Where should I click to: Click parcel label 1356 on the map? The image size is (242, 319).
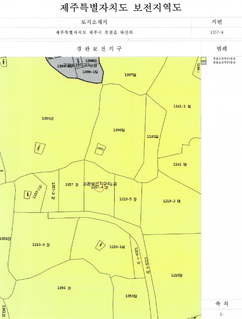[x=64, y=288]
